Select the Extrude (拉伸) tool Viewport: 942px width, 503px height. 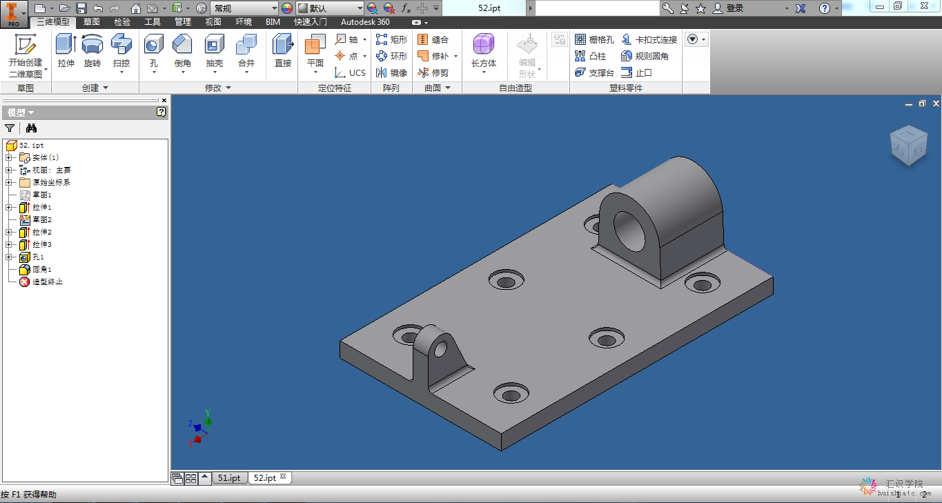pos(66,51)
